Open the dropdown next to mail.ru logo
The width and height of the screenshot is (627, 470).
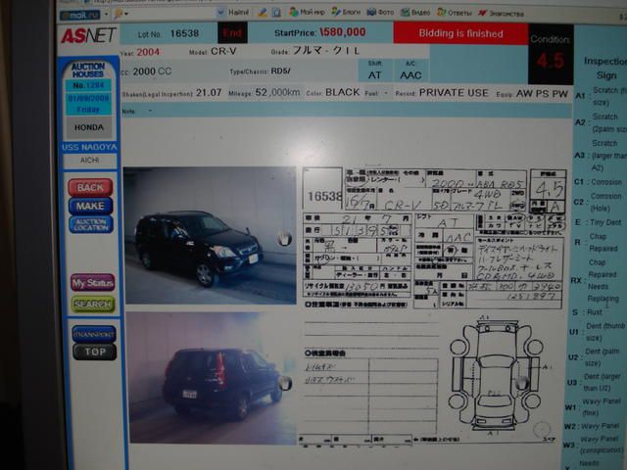(x=106, y=15)
